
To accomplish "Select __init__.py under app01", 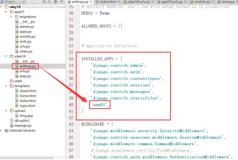I will [27, 22].
